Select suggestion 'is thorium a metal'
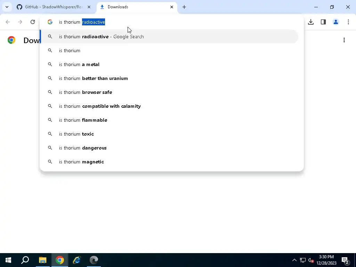356x267 pixels. pos(169,64)
